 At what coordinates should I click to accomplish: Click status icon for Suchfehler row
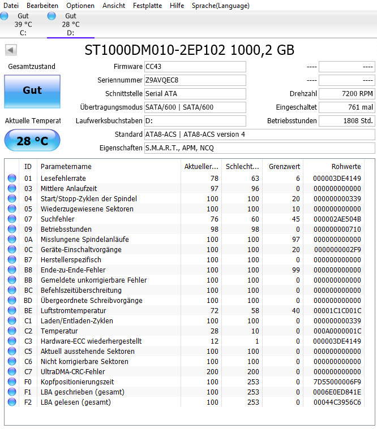click(12, 219)
